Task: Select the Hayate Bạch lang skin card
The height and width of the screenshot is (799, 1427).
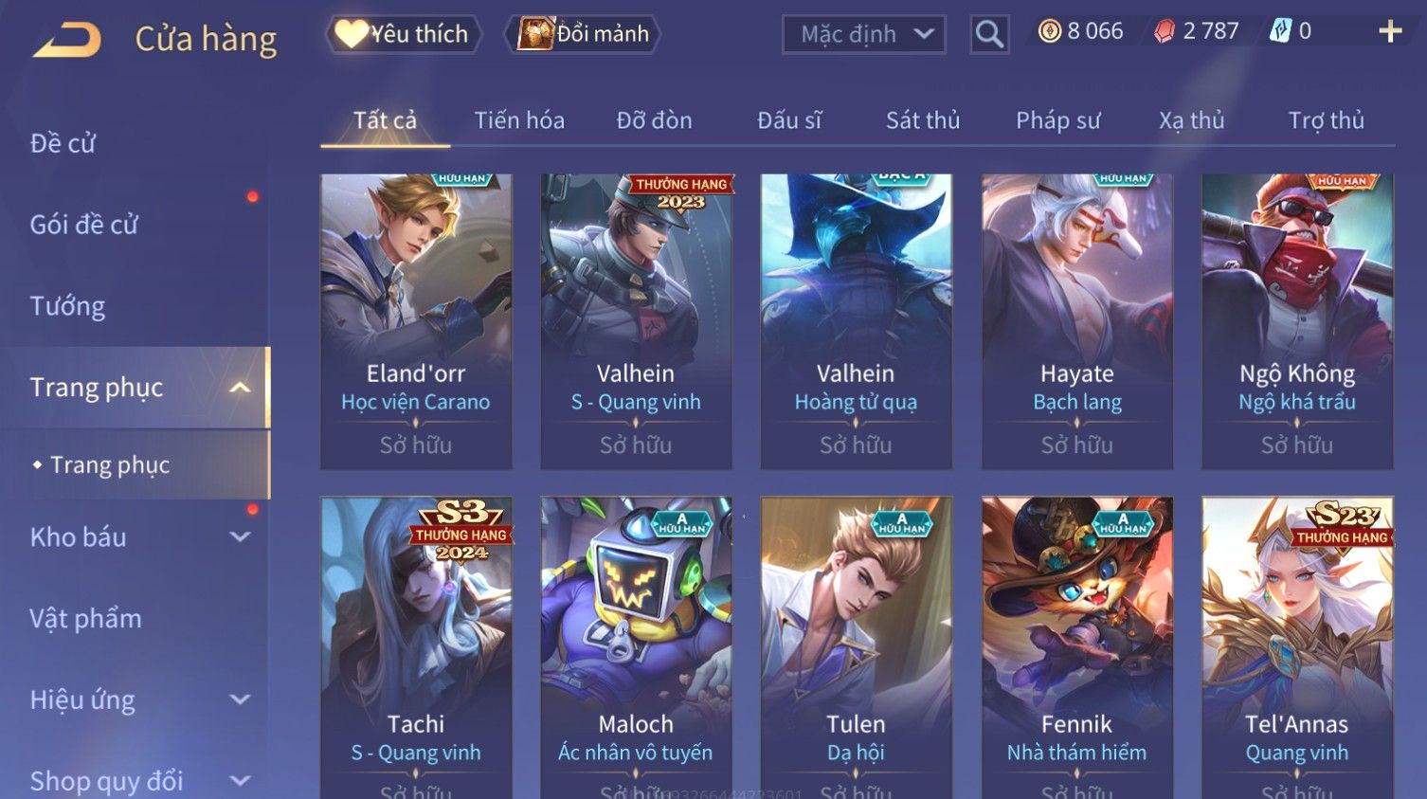Action: pos(1077,321)
